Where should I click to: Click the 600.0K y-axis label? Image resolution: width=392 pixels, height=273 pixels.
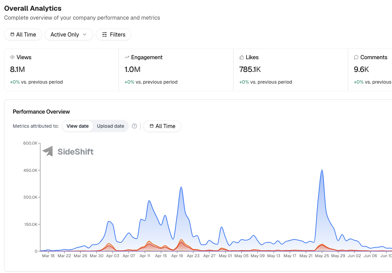click(x=30, y=143)
